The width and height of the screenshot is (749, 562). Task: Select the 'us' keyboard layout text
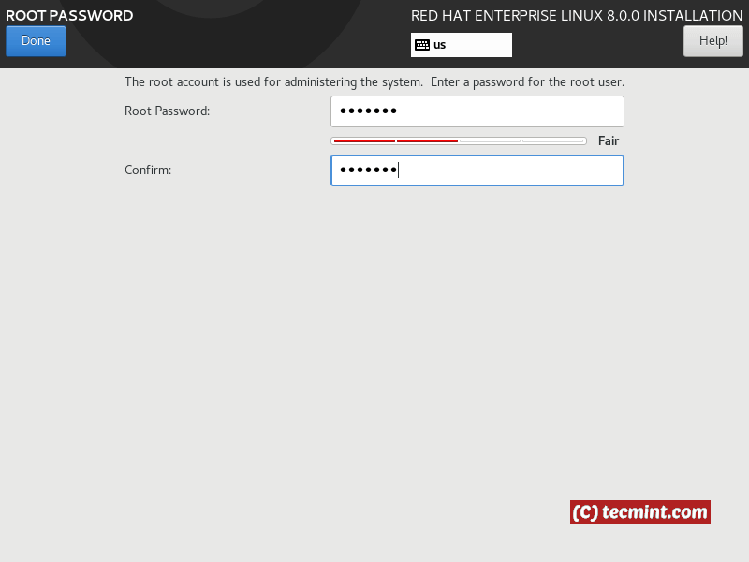[439, 45]
